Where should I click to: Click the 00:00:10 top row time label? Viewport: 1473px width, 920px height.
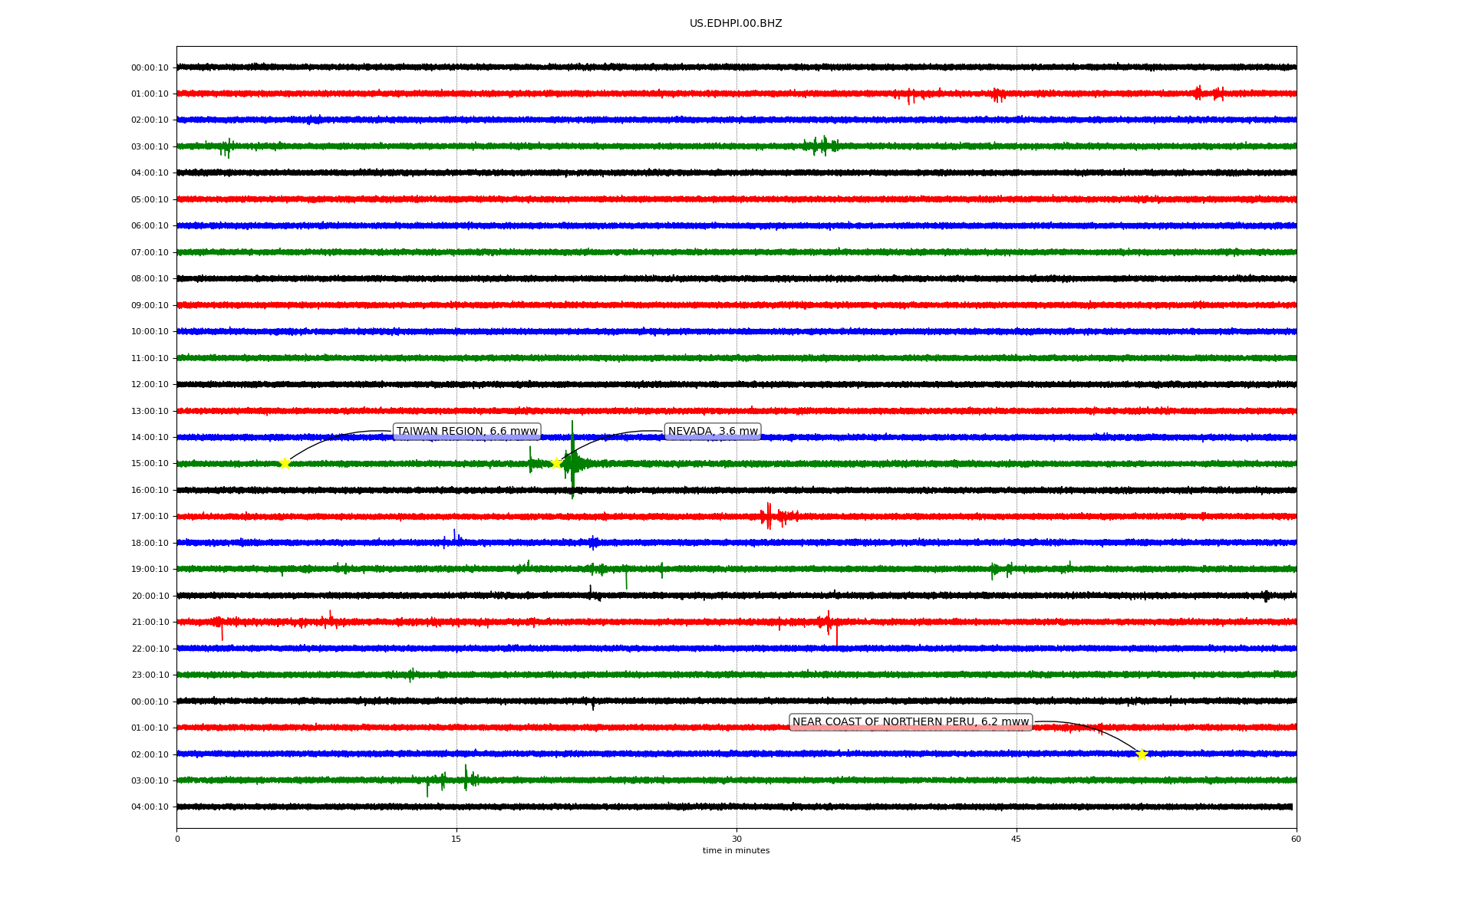click(x=150, y=67)
